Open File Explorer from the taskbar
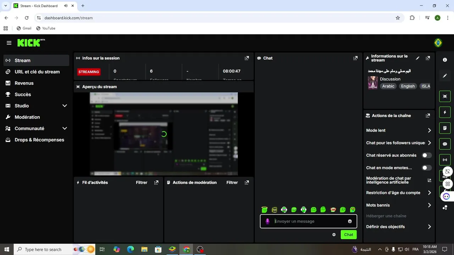 pyautogui.click(x=144, y=249)
